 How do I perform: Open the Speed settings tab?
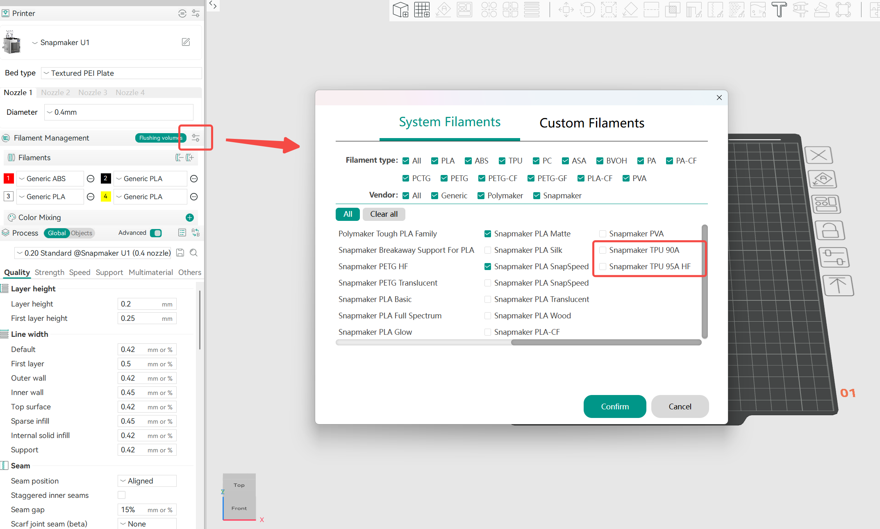click(x=80, y=272)
